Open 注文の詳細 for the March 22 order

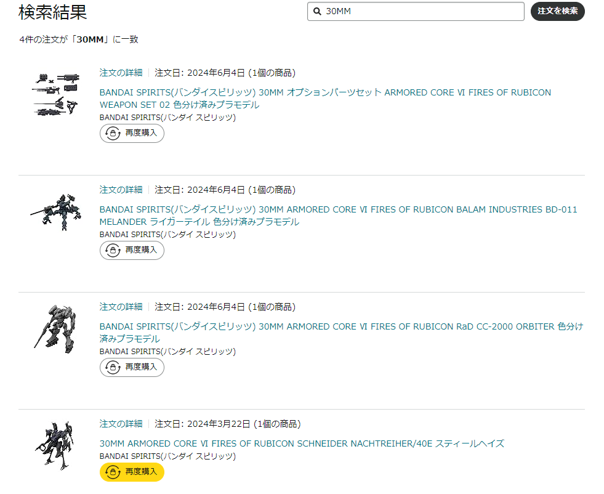(121, 424)
